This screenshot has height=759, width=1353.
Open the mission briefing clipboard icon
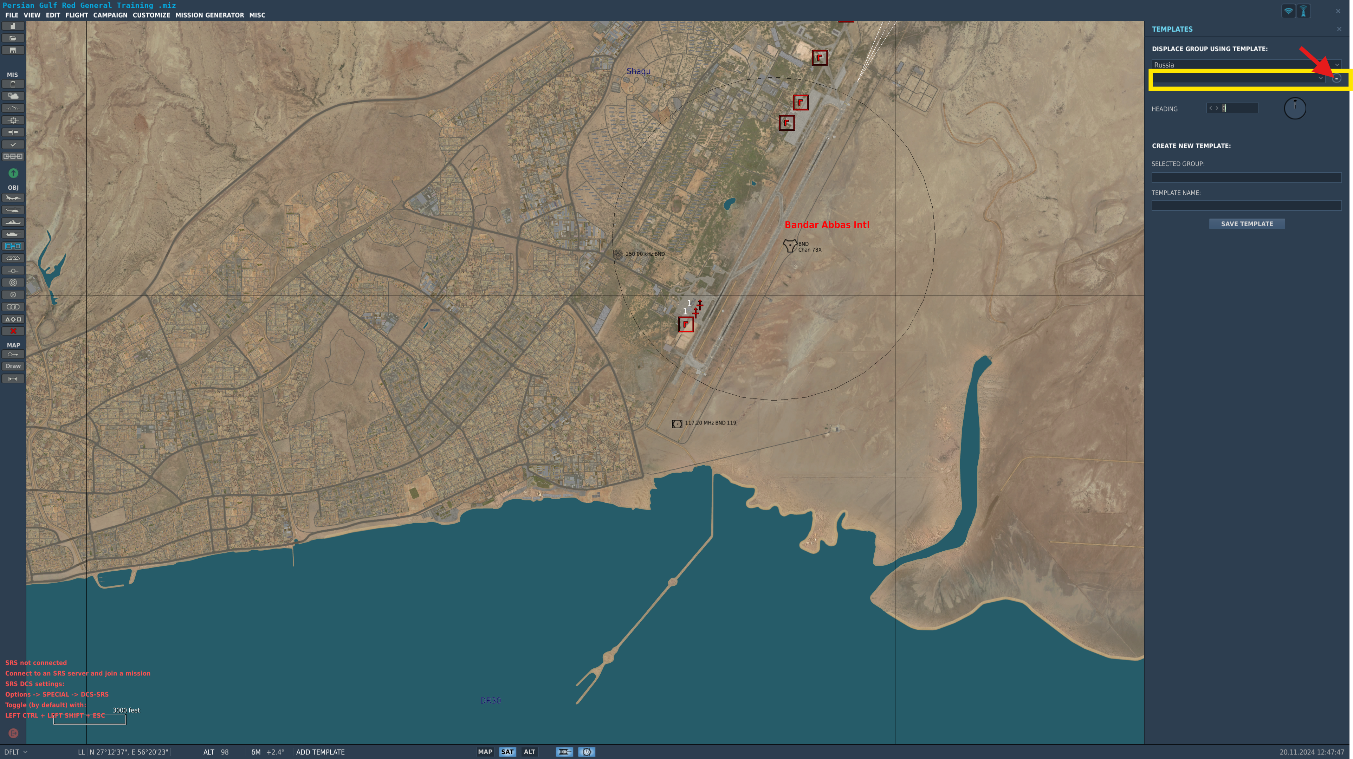point(13,84)
